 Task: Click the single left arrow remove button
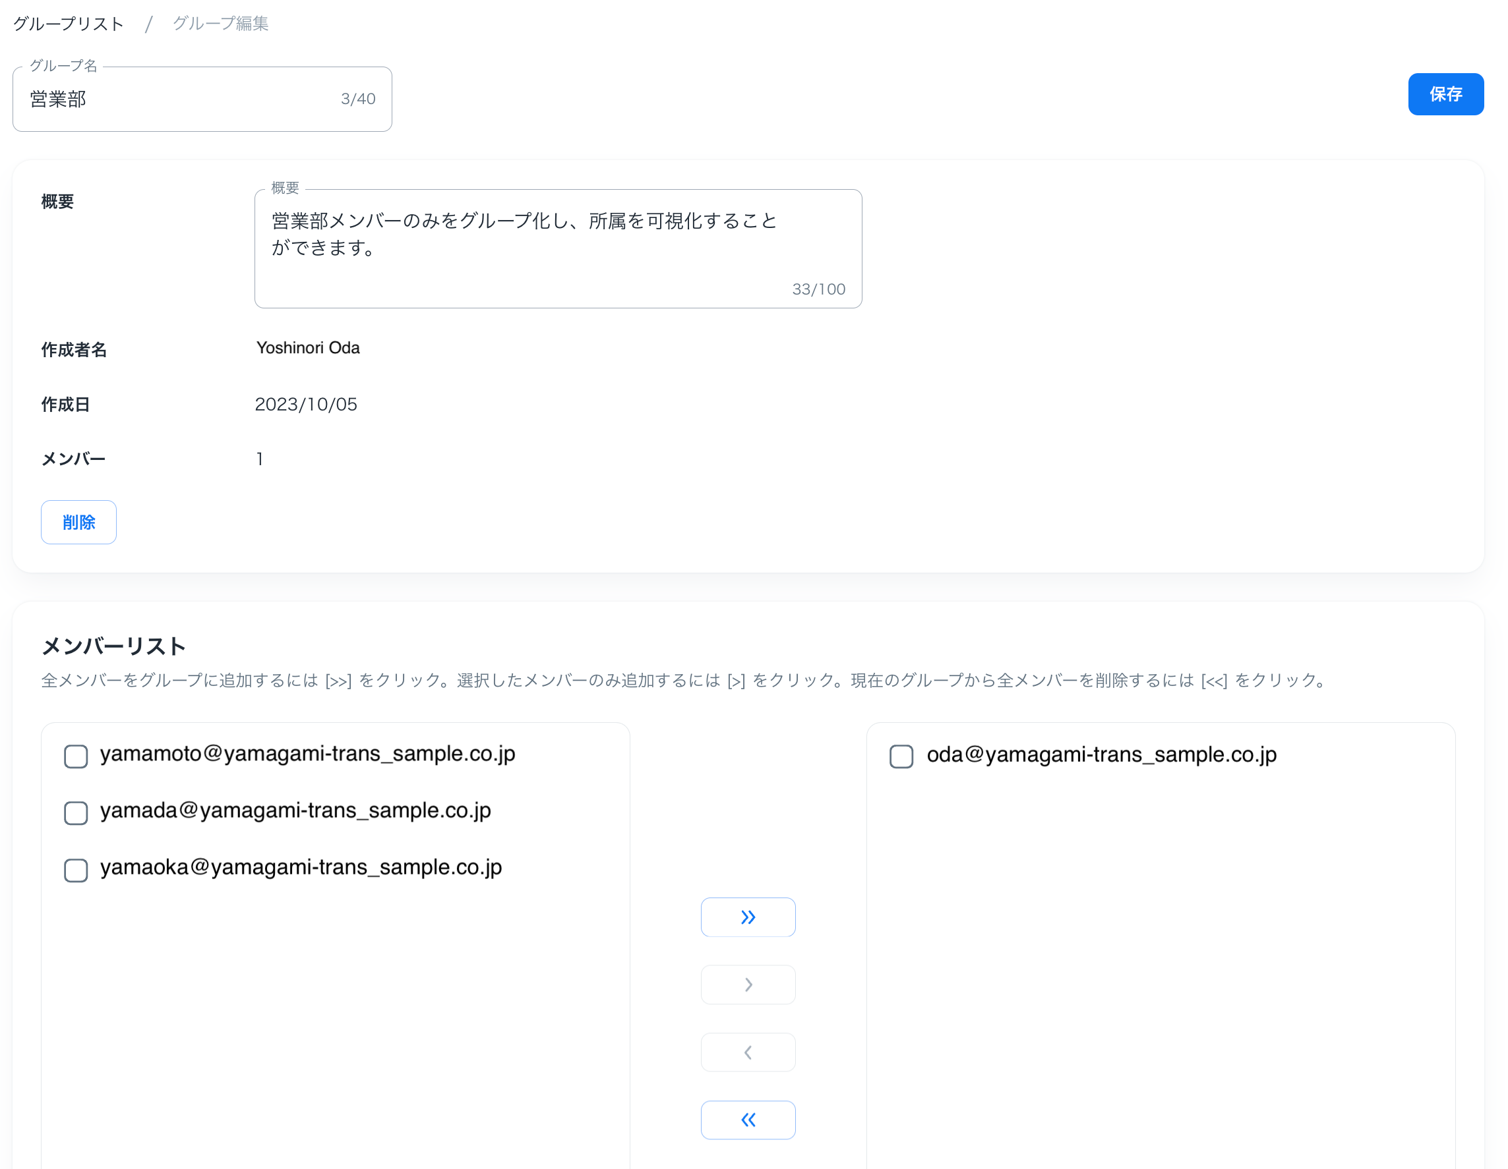pyautogui.click(x=748, y=1052)
